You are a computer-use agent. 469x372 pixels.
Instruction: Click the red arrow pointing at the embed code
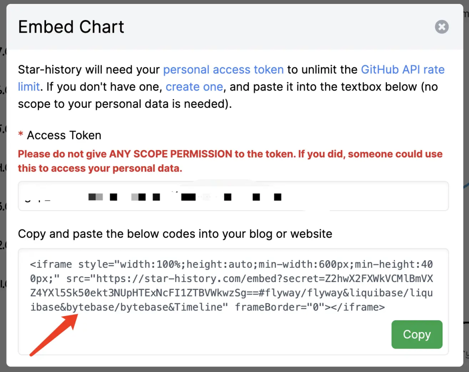tap(52, 335)
